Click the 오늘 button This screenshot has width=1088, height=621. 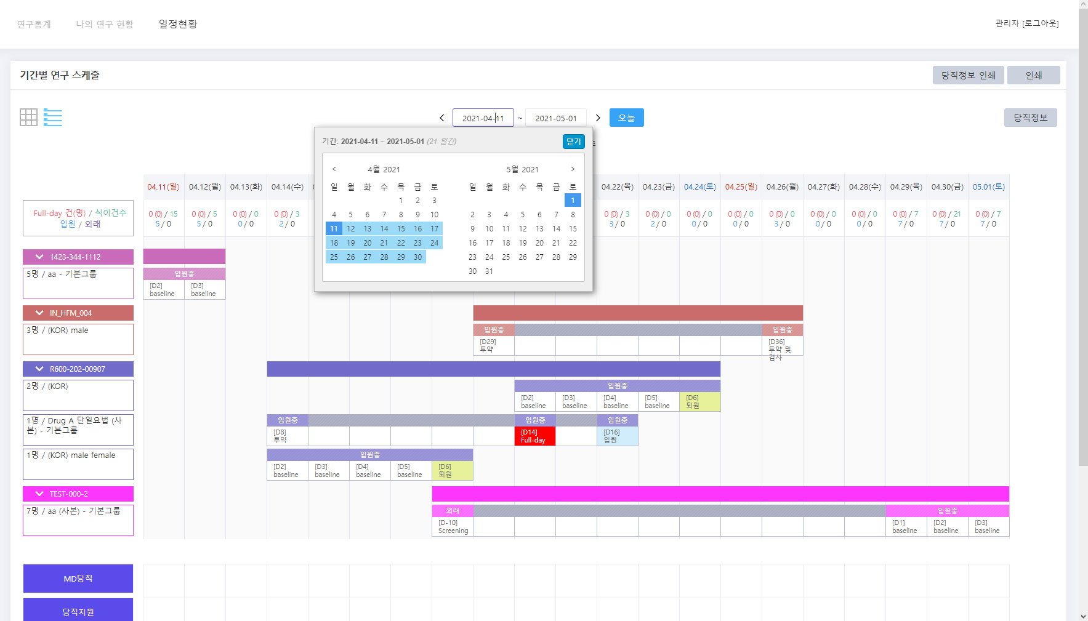point(626,118)
